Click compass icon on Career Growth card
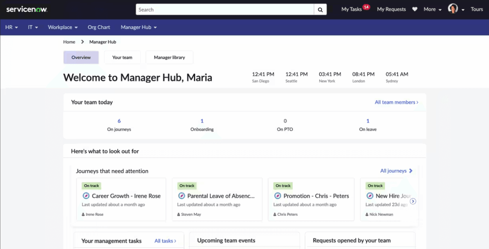This screenshot has height=249, width=489. [86, 196]
